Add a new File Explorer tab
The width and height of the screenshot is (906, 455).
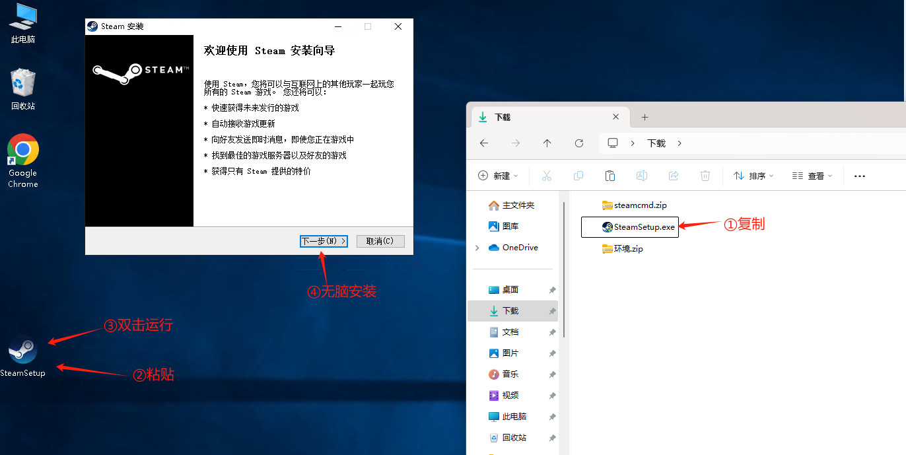pyautogui.click(x=645, y=117)
